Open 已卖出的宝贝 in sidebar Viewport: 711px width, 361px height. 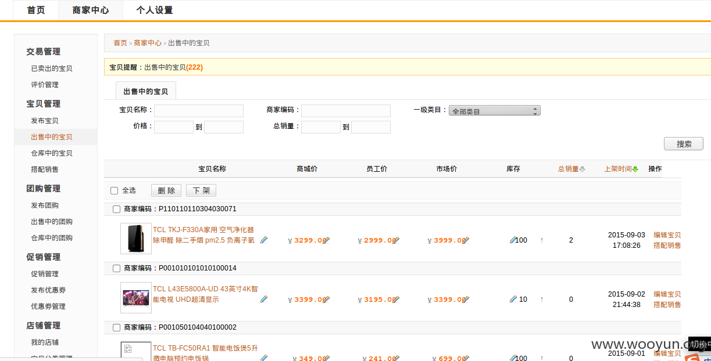[52, 68]
